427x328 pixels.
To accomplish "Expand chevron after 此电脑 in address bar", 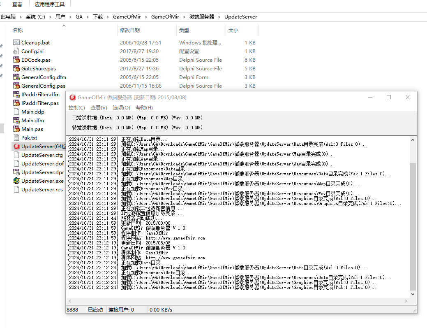I will (x=21, y=17).
